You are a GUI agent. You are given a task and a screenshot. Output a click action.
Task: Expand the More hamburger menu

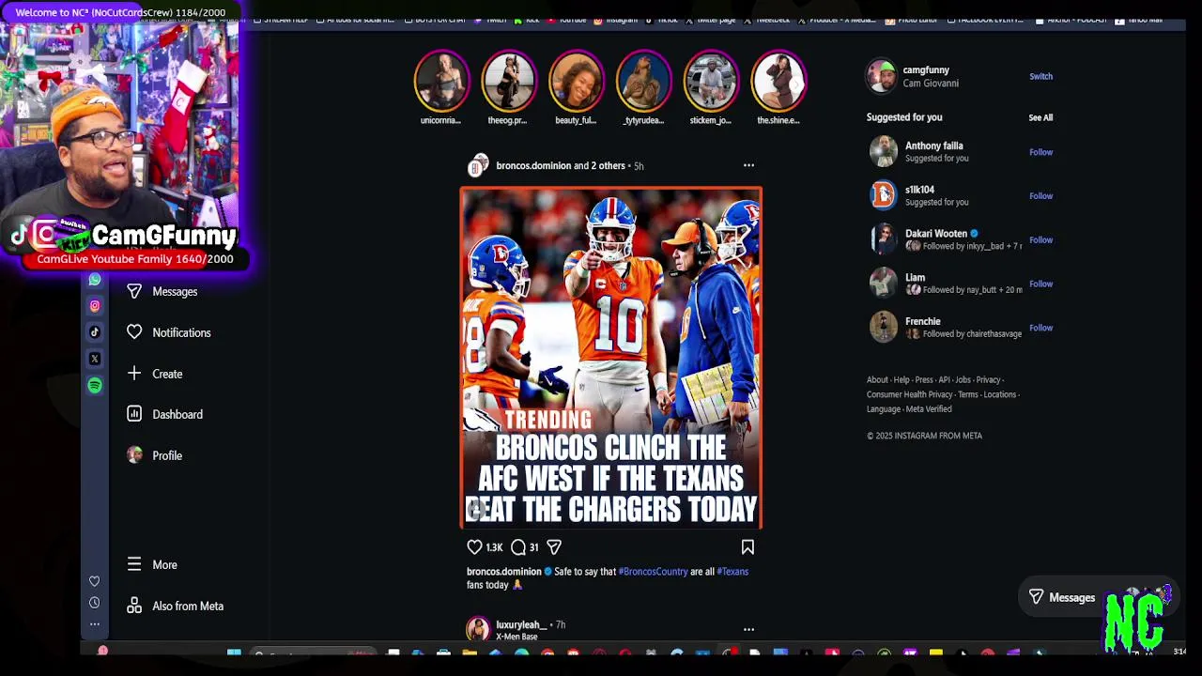click(152, 564)
